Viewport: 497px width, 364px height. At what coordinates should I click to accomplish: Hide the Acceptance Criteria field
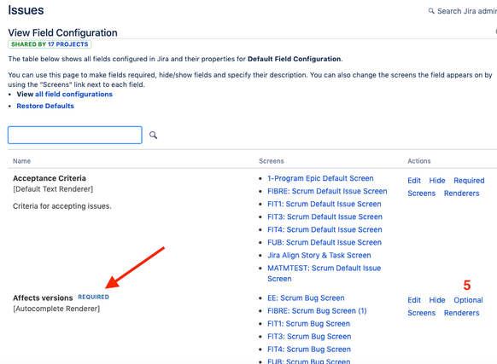click(437, 181)
